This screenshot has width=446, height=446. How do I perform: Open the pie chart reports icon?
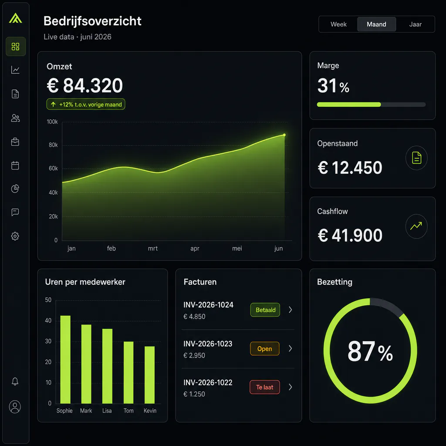pyautogui.click(x=15, y=189)
